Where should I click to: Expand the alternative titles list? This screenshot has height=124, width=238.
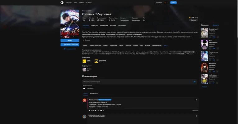point(198,54)
